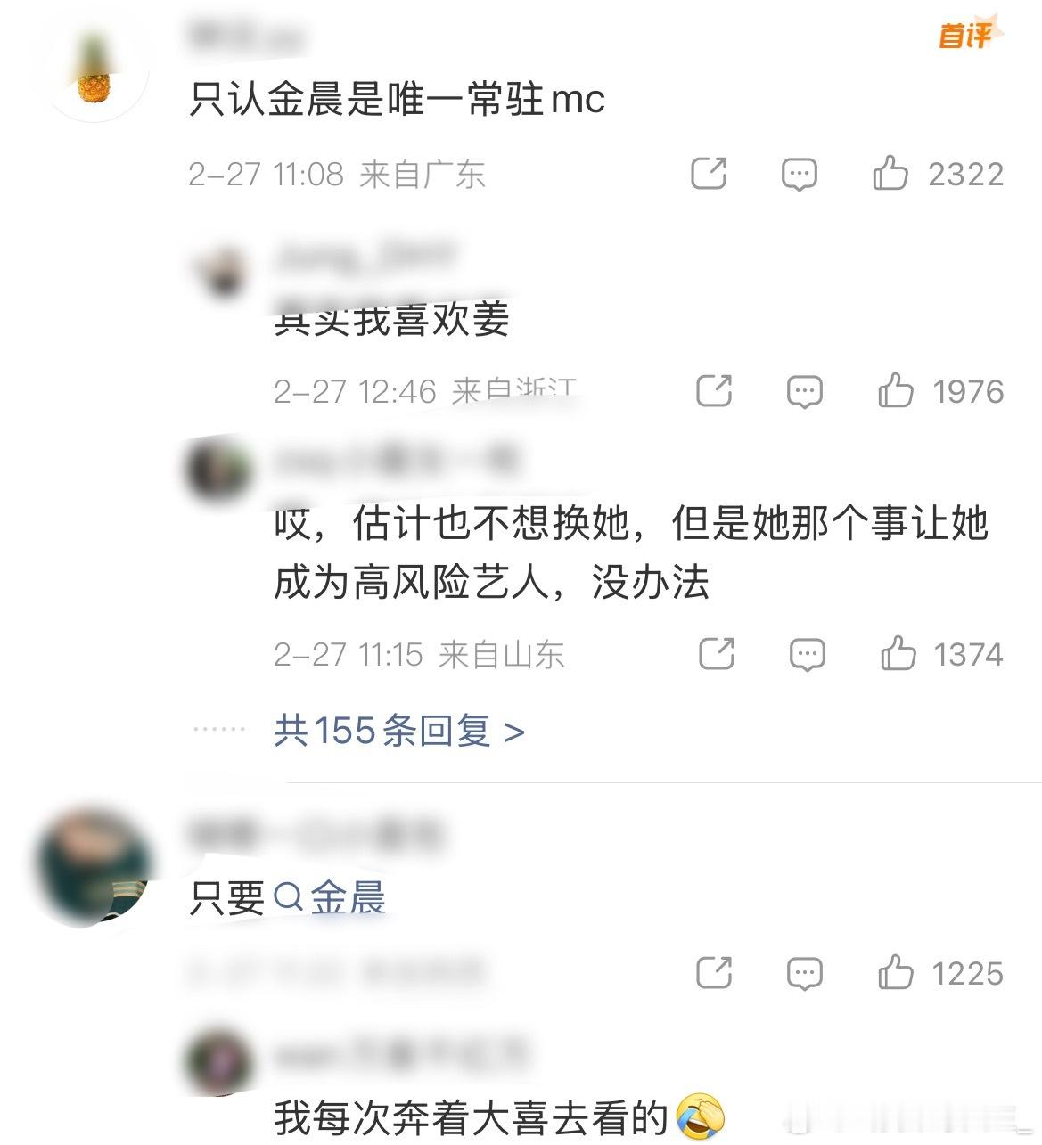Share the reply from 山东

716,654
